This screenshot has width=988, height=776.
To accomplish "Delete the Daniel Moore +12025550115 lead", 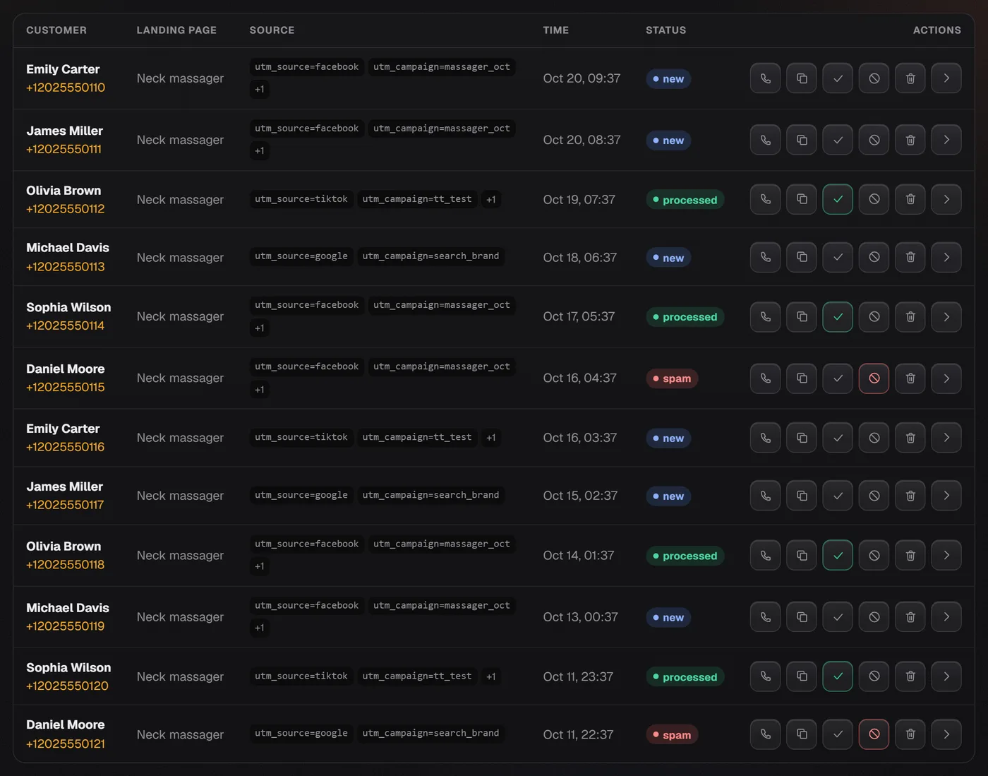I will (x=910, y=378).
